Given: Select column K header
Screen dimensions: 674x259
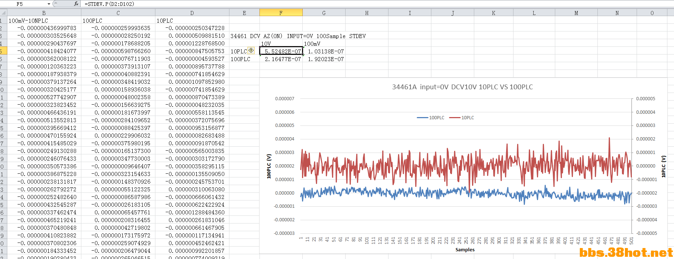Looking at the screenshot, I should click(494, 13).
